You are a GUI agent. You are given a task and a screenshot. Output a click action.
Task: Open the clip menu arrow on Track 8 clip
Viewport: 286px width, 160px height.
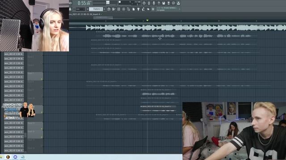(x=87, y=82)
